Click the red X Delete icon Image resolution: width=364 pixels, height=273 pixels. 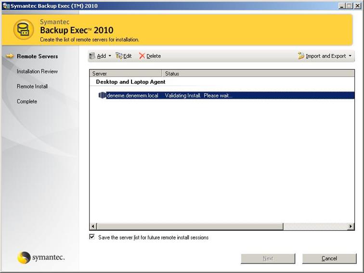pyautogui.click(x=142, y=56)
